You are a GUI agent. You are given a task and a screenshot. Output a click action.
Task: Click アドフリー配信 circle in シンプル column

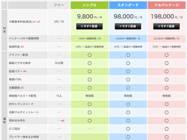coord(89,55)
